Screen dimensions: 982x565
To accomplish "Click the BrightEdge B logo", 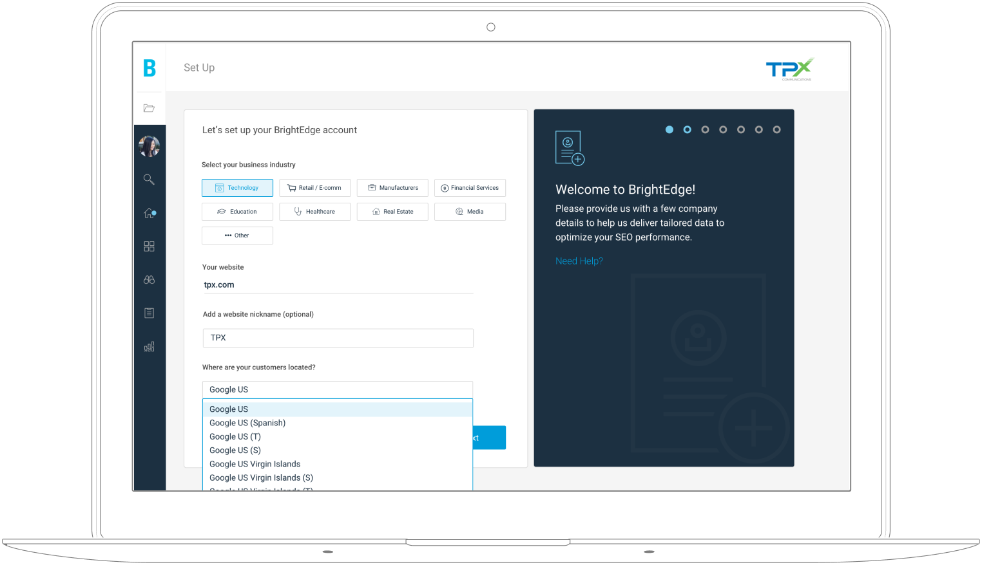I will click(149, 68).
